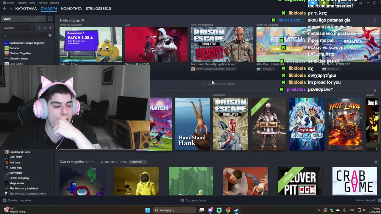Viewport: 381px width, 214px height.
Task: Open the Φίλοι menu
Action: pyautogui.click(x=32, y=3)
